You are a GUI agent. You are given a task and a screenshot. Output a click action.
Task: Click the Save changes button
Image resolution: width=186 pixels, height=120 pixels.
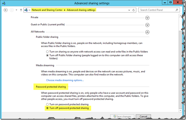pyautogui.click(x=122, y=117)
